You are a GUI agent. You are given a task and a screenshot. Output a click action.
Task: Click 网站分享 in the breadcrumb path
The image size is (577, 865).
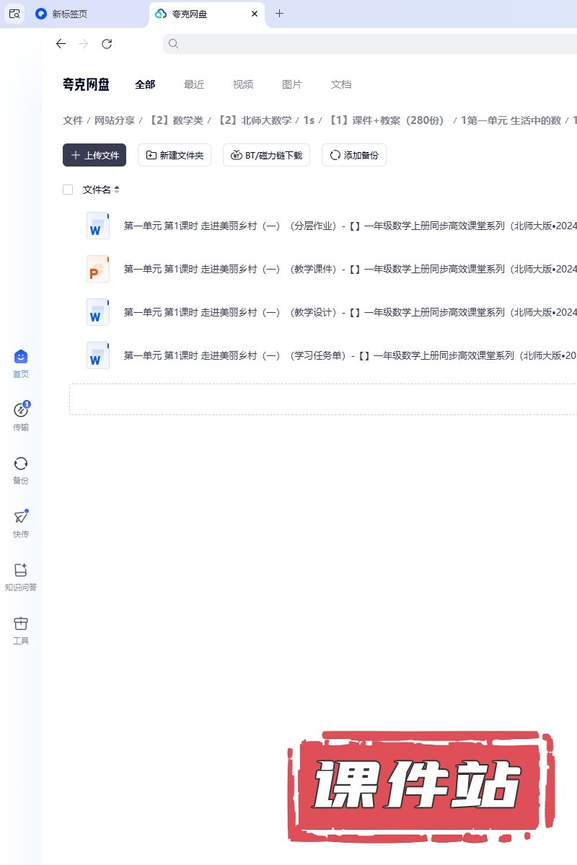tap(115, 120)
